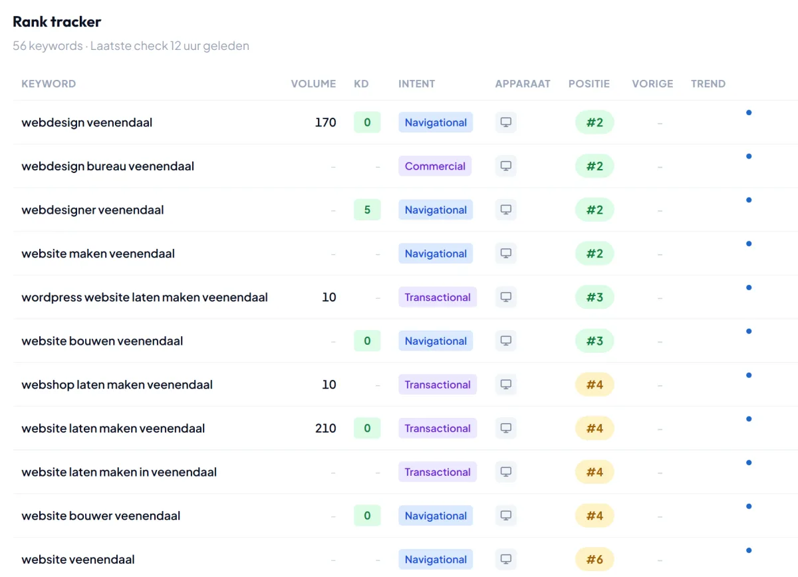Click volume 170 for webdesign veenendaal
798x577 pixels.
click(x=326, y=122)
